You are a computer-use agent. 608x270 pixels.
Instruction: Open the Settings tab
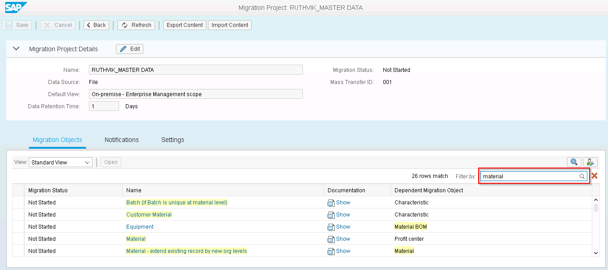(x=173, y=140)
